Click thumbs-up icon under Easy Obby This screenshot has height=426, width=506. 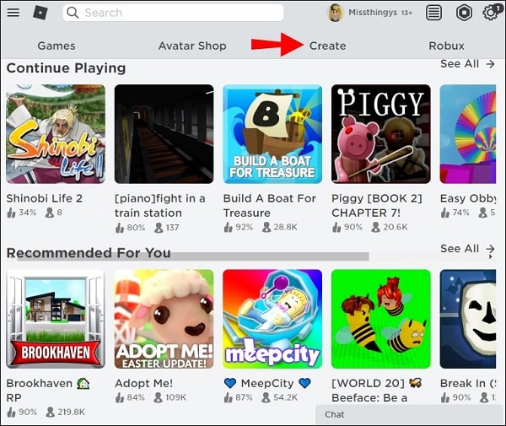tap(445, 213)
